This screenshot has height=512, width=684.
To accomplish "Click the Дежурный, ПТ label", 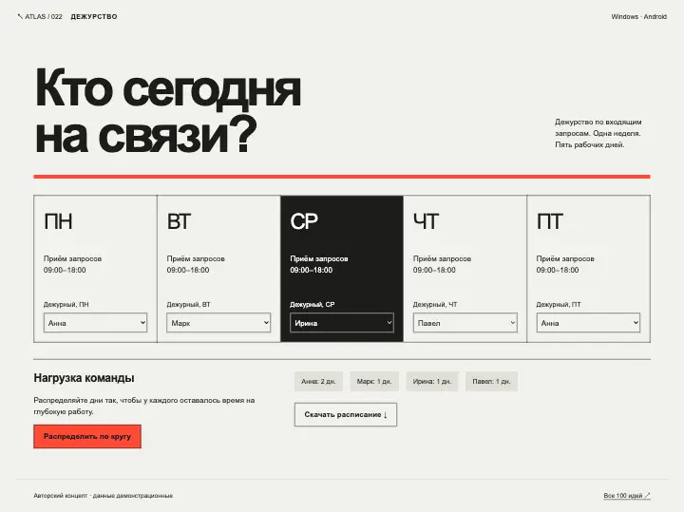I will (x=559, y=304).
